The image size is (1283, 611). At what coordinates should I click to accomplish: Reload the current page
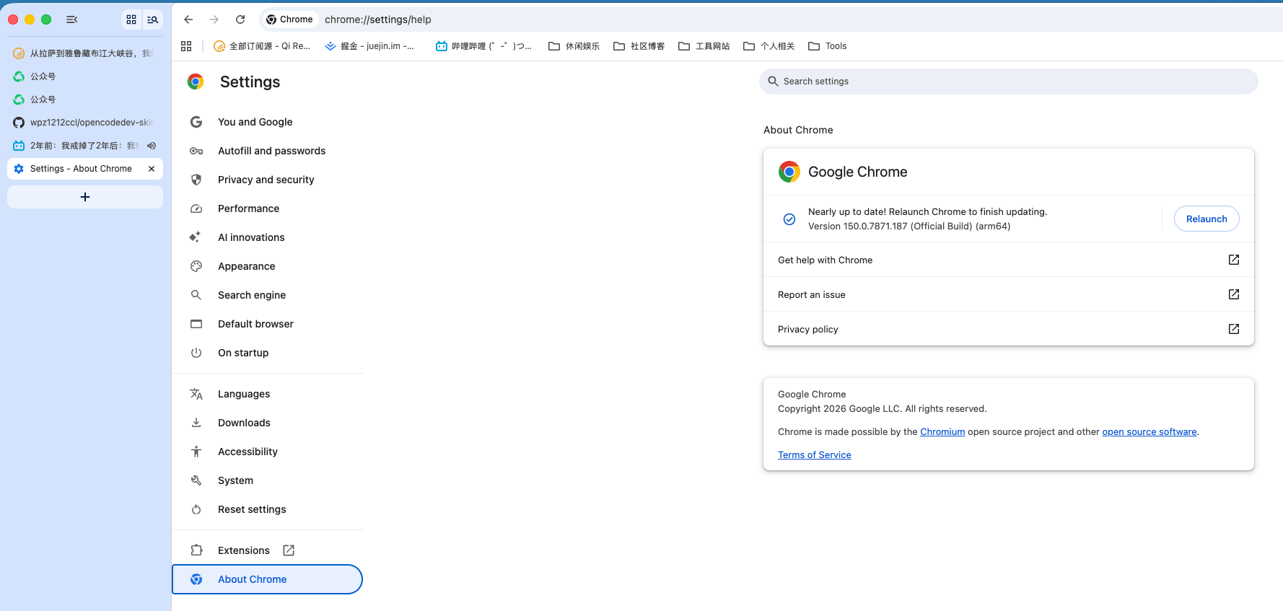point(240,19)
